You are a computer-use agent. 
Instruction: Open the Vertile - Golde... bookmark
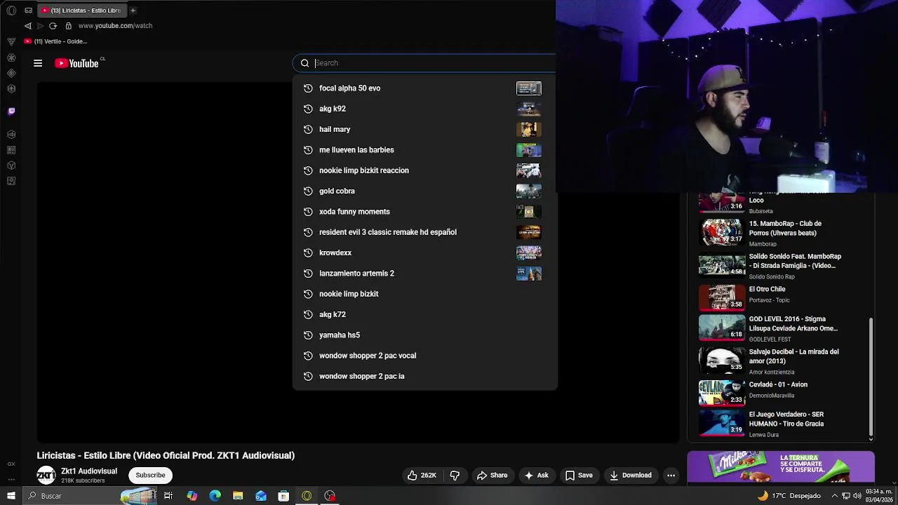(55, 41)
